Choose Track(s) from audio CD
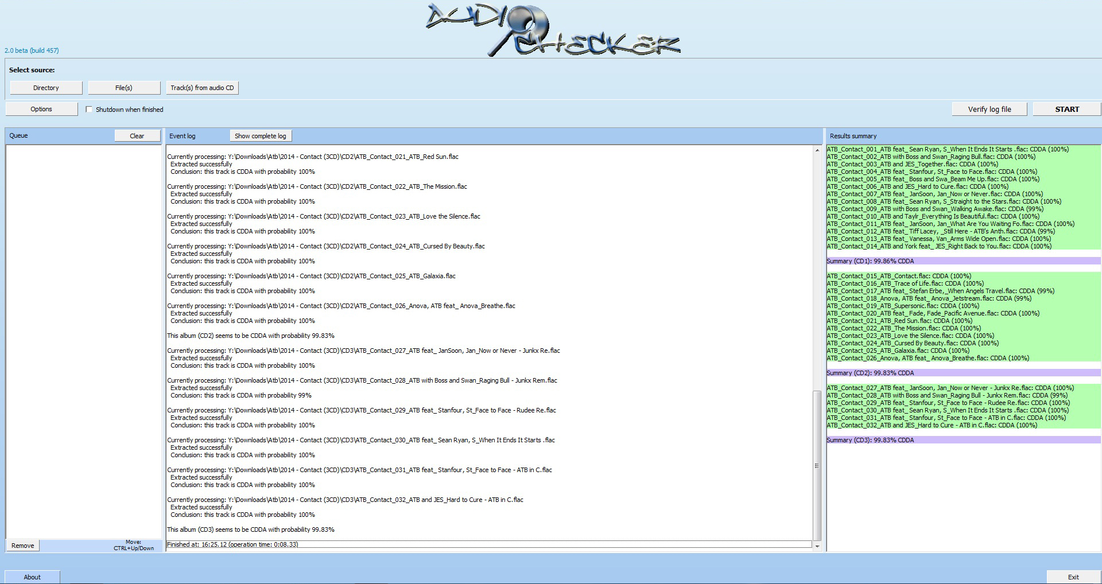 [x=202, y=88]
